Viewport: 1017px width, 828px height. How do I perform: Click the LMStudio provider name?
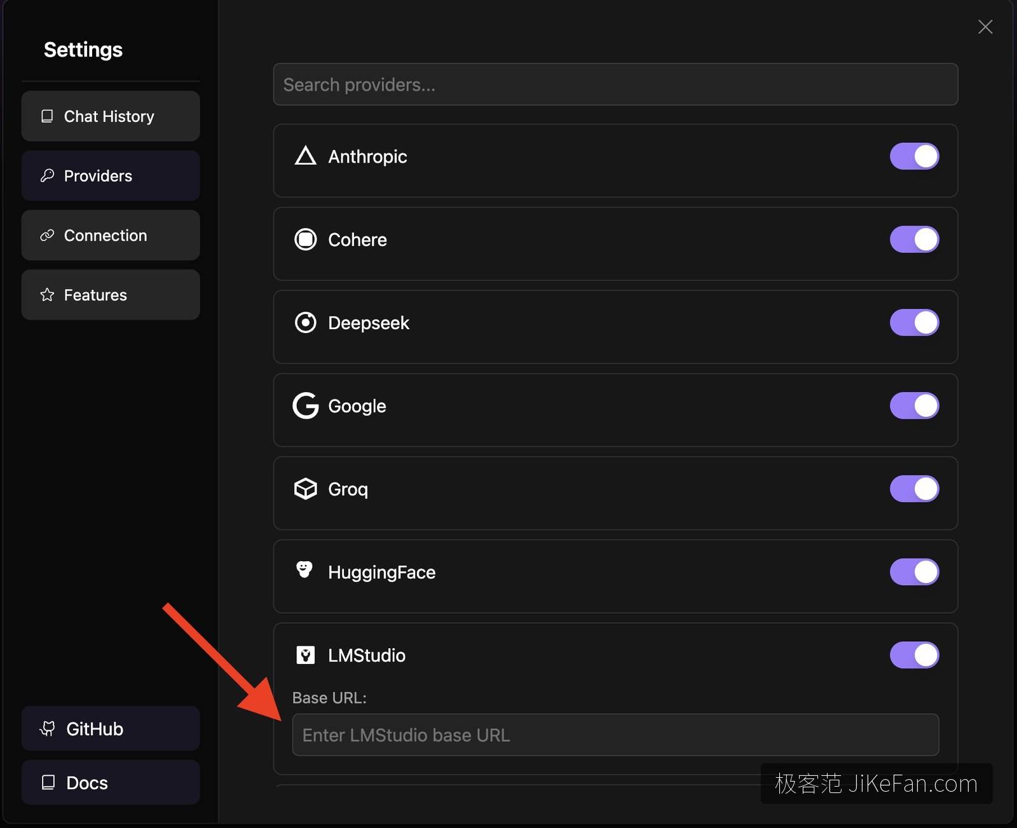367,656
